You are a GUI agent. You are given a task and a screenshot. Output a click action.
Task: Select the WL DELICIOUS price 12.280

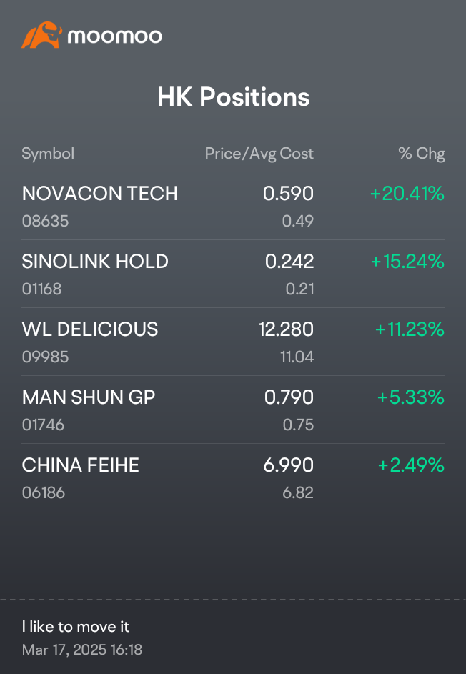(287, 329)
